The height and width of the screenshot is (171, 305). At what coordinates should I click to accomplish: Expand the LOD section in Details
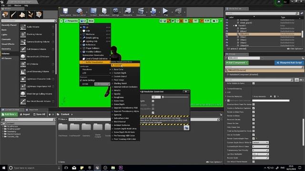[226, 93]
